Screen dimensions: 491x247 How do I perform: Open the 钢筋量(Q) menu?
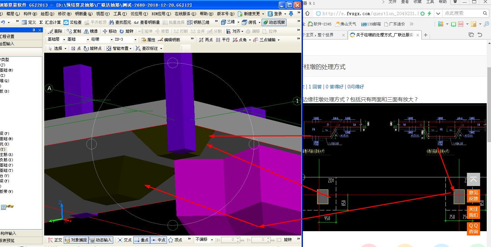[84, 14]
